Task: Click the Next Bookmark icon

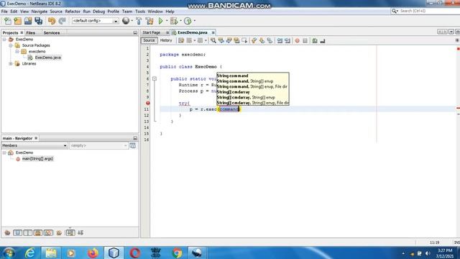Action: pos(262,41)
